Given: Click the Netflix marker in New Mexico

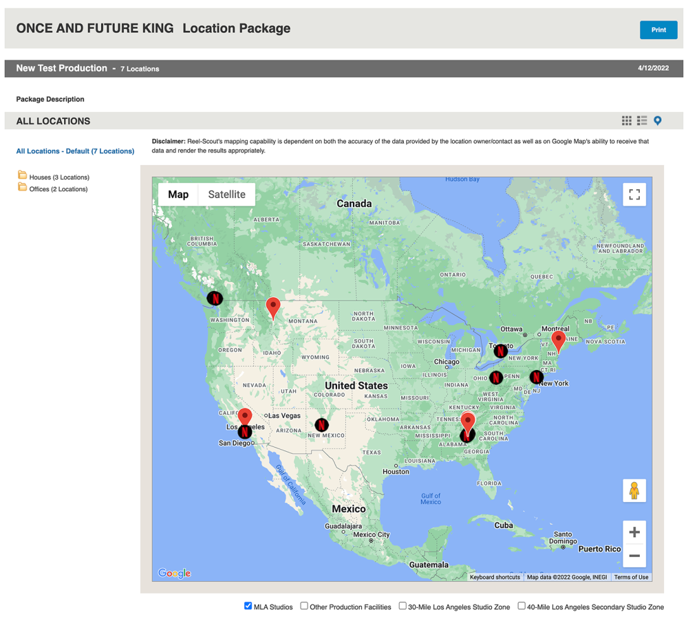Looking at the screenshot, I should [x=321, y=424].
